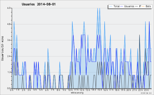
Task: Click the '21 h' x-axis label
Action: [x=134, y=90]
